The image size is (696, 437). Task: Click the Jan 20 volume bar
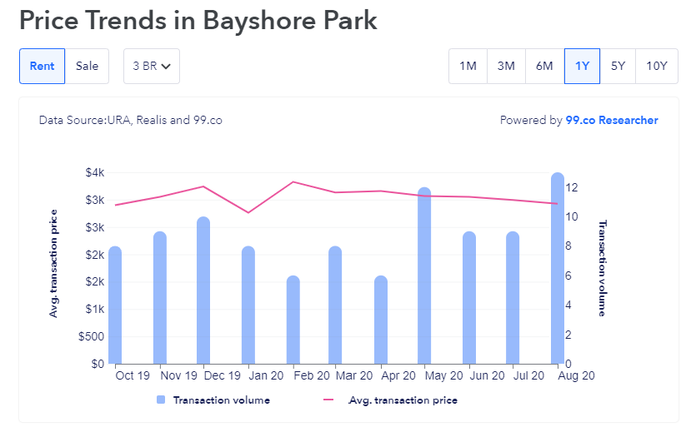click(248, 305)
